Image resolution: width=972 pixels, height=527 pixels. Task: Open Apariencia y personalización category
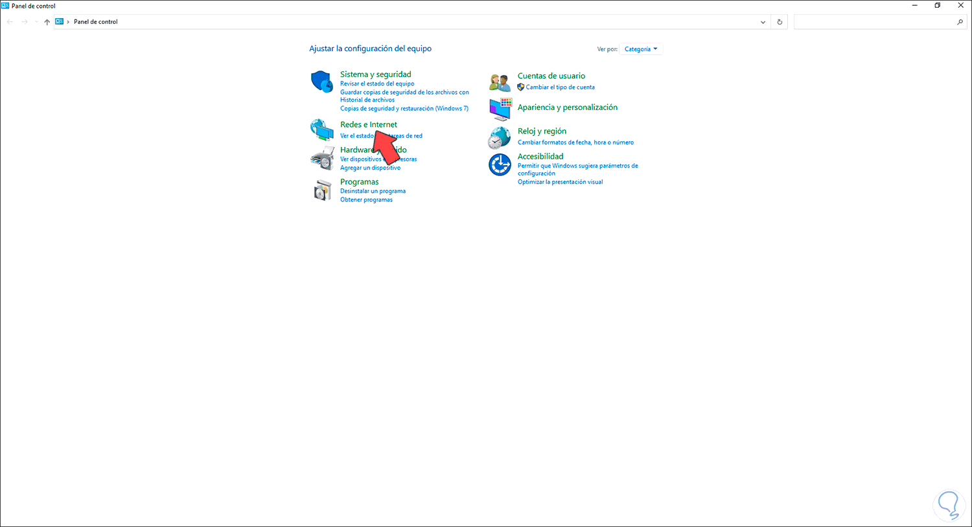[x=568, y=107]
